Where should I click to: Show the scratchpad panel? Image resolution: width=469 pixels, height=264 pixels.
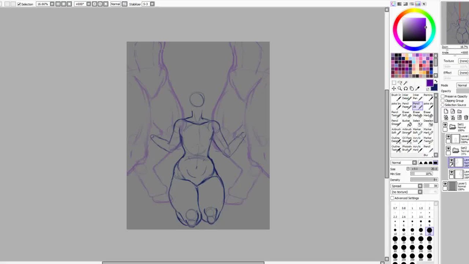click(424, 4)
